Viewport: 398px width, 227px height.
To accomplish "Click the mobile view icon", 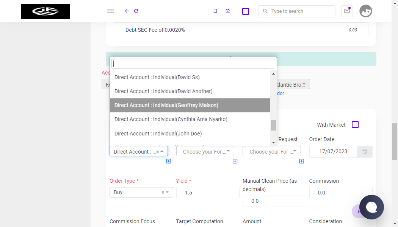I will (215, 11).
